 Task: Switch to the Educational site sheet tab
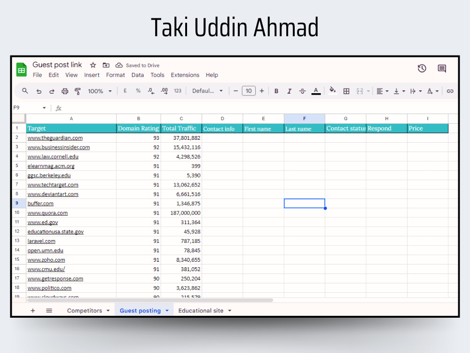pyautogui.click(x=201, y=311)
